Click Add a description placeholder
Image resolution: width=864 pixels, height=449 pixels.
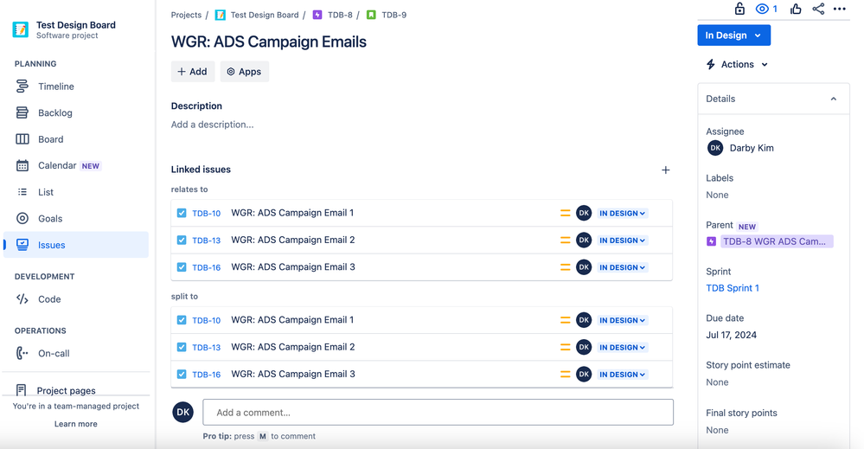(212, 125)
